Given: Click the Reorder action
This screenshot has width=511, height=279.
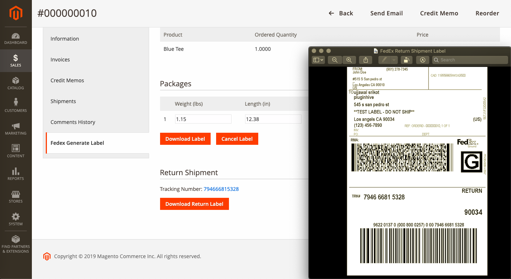Looking at the screenshot, I should click(487, 14).
